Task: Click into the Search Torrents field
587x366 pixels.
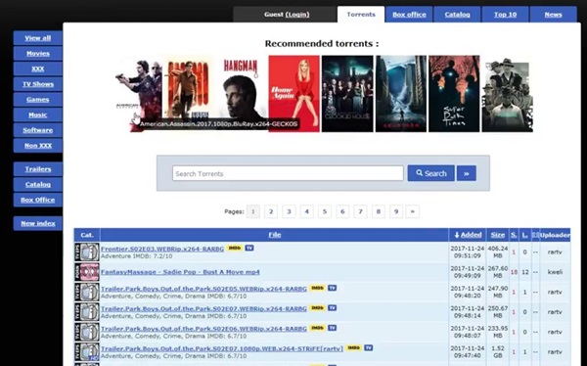Action: [288, 173]
